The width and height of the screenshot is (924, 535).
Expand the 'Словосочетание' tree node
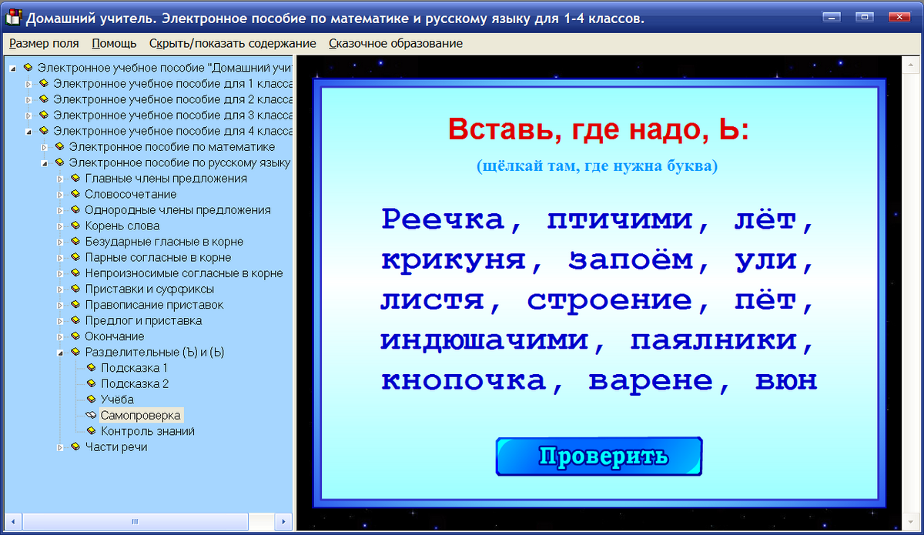point(60,194)
